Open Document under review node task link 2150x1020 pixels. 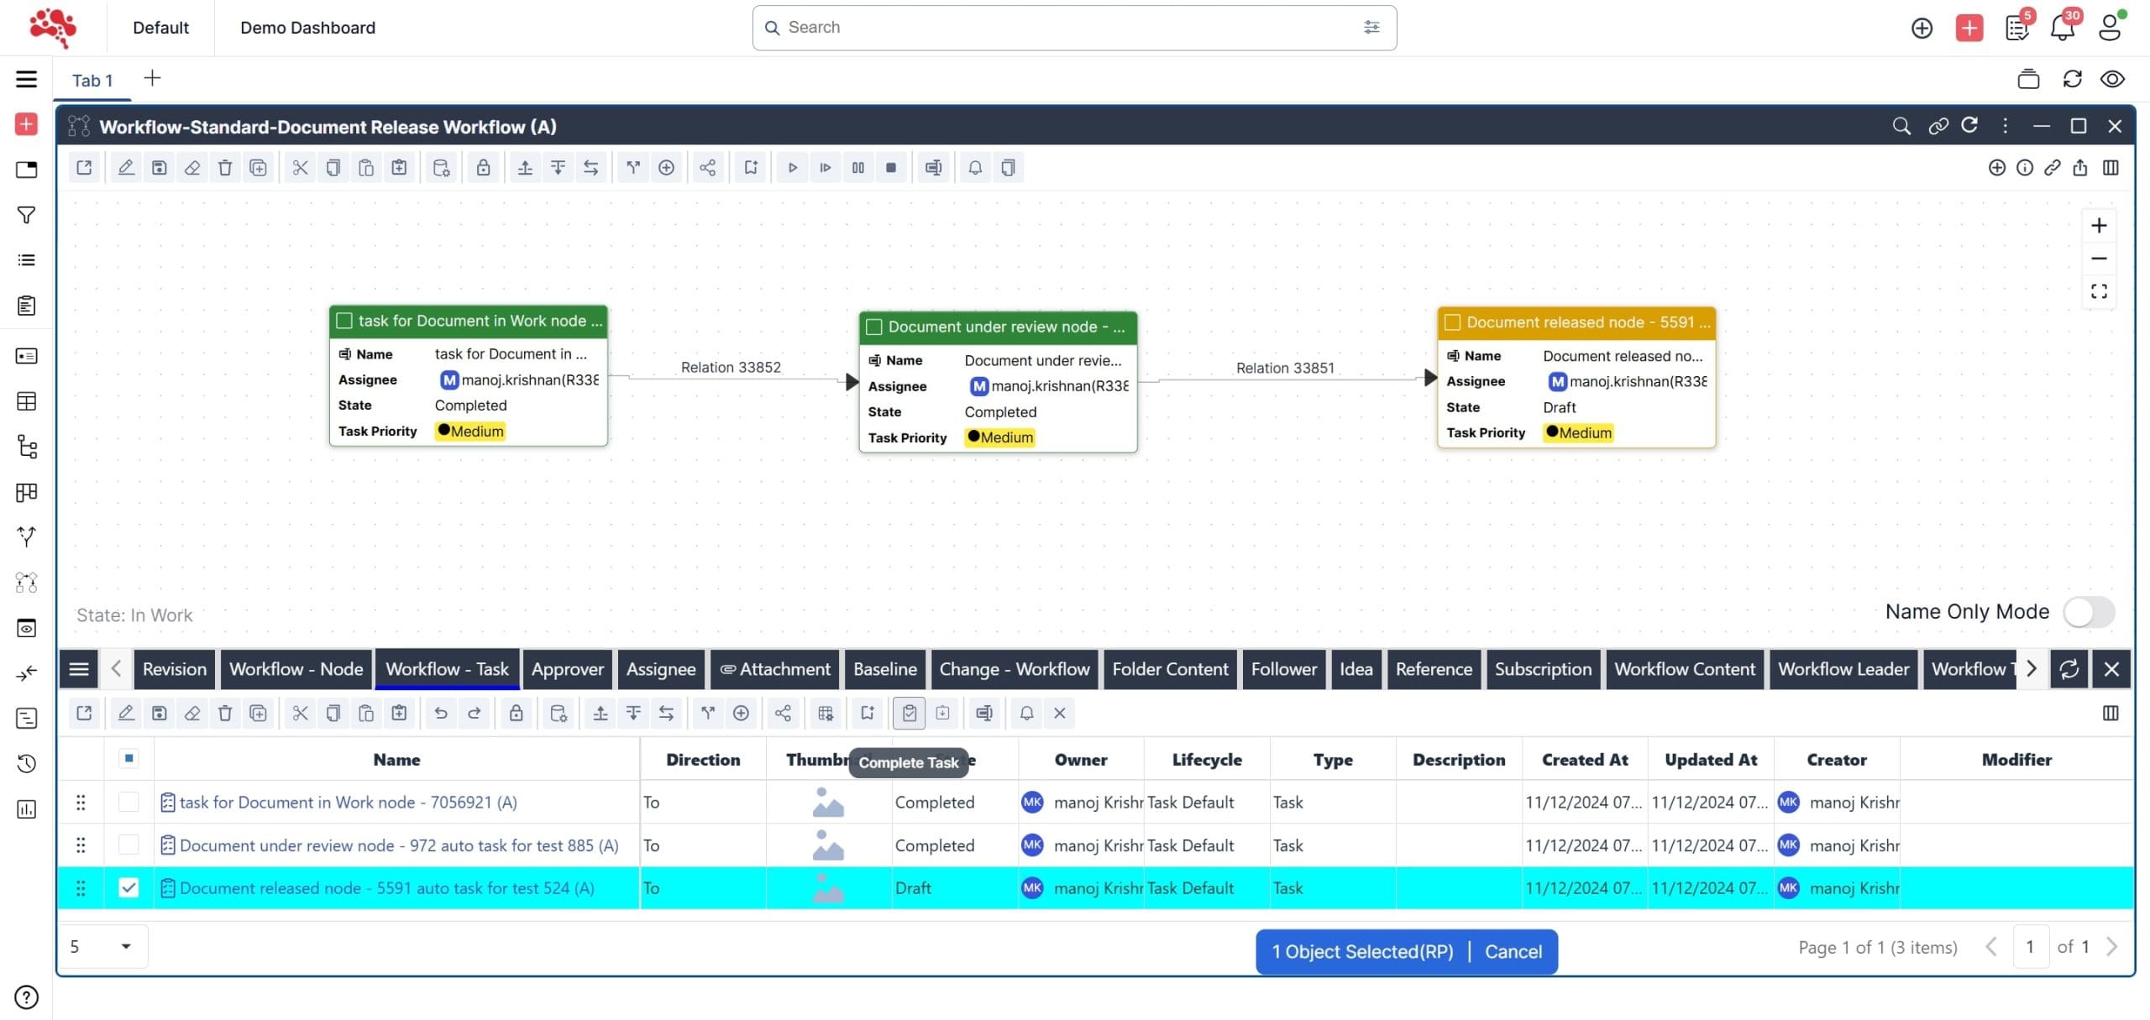click(398, 845)
